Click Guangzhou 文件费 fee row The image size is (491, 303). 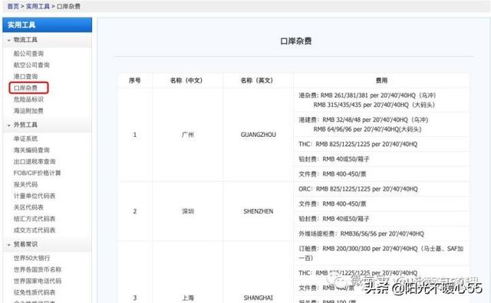382,174
